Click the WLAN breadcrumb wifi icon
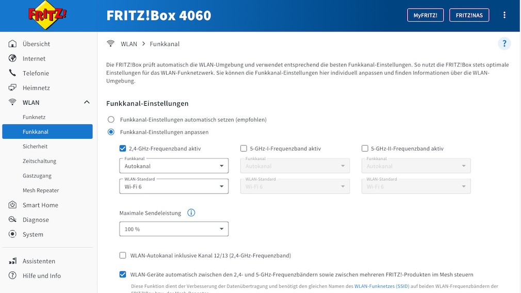Viewport: 521px width, 293px height. [x=110, y=44]
